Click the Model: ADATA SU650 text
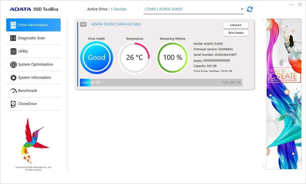Image resolution: width=306 pixels, height=184 pixels. [x=208, y=44]
